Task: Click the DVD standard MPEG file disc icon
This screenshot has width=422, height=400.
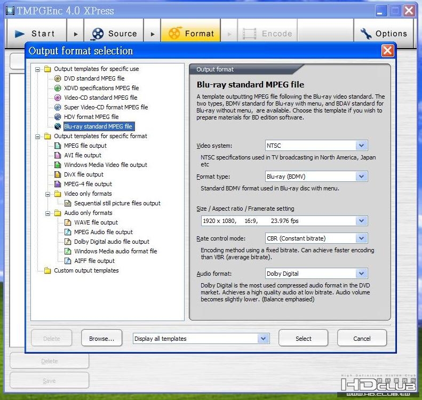Action: tap(58, 78)
